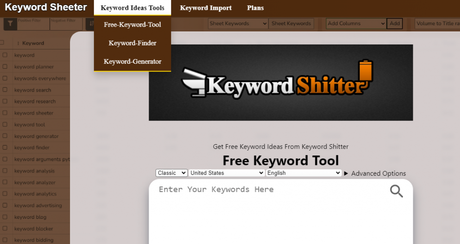Choose Keyword-Generator from the menu
This screenshot has height=244, width=460.
(133, 62)
